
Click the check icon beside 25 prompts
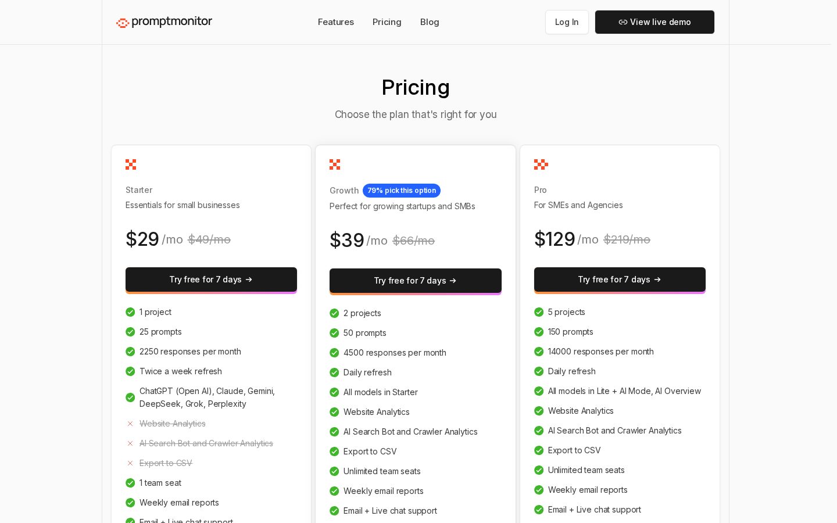tap(130, 332)
